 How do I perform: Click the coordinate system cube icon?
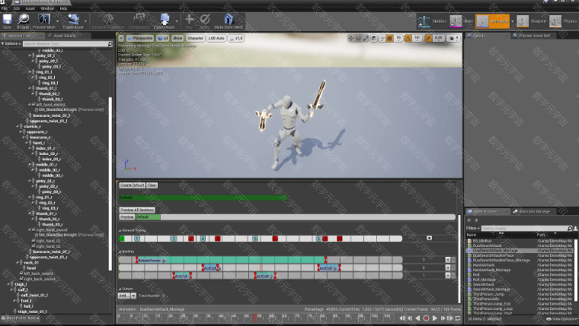tap(374, 38)
